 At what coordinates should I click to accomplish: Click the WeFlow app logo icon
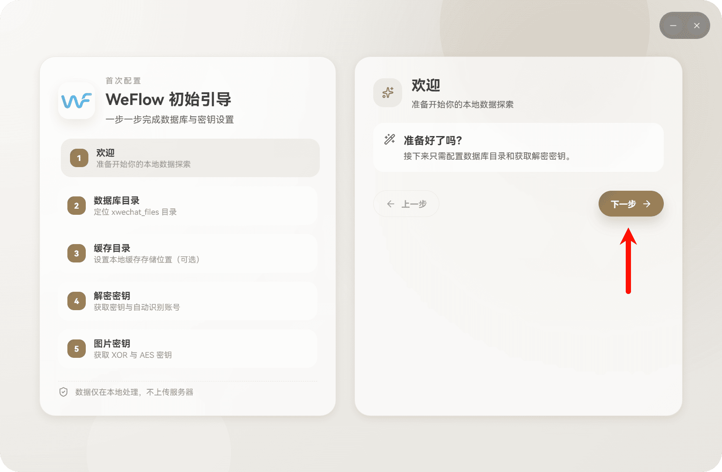coord(76,101)
